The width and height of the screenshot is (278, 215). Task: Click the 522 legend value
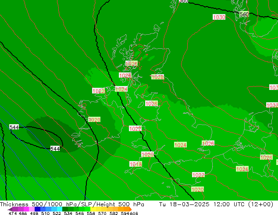click(x=57, y=213)
